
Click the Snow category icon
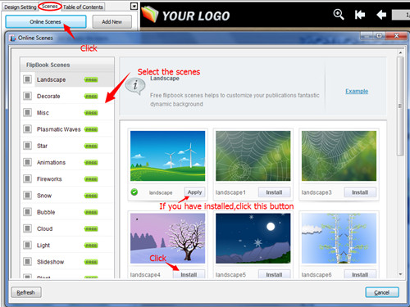(x=27, y=196)
